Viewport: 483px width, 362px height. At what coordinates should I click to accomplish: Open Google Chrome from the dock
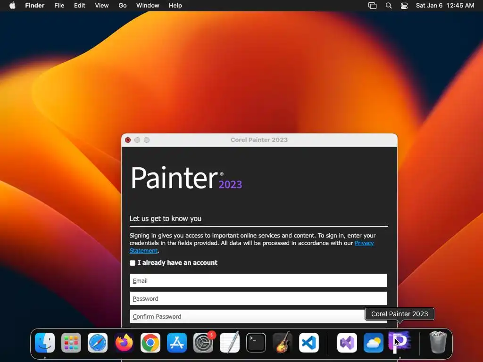pos(150,343)
